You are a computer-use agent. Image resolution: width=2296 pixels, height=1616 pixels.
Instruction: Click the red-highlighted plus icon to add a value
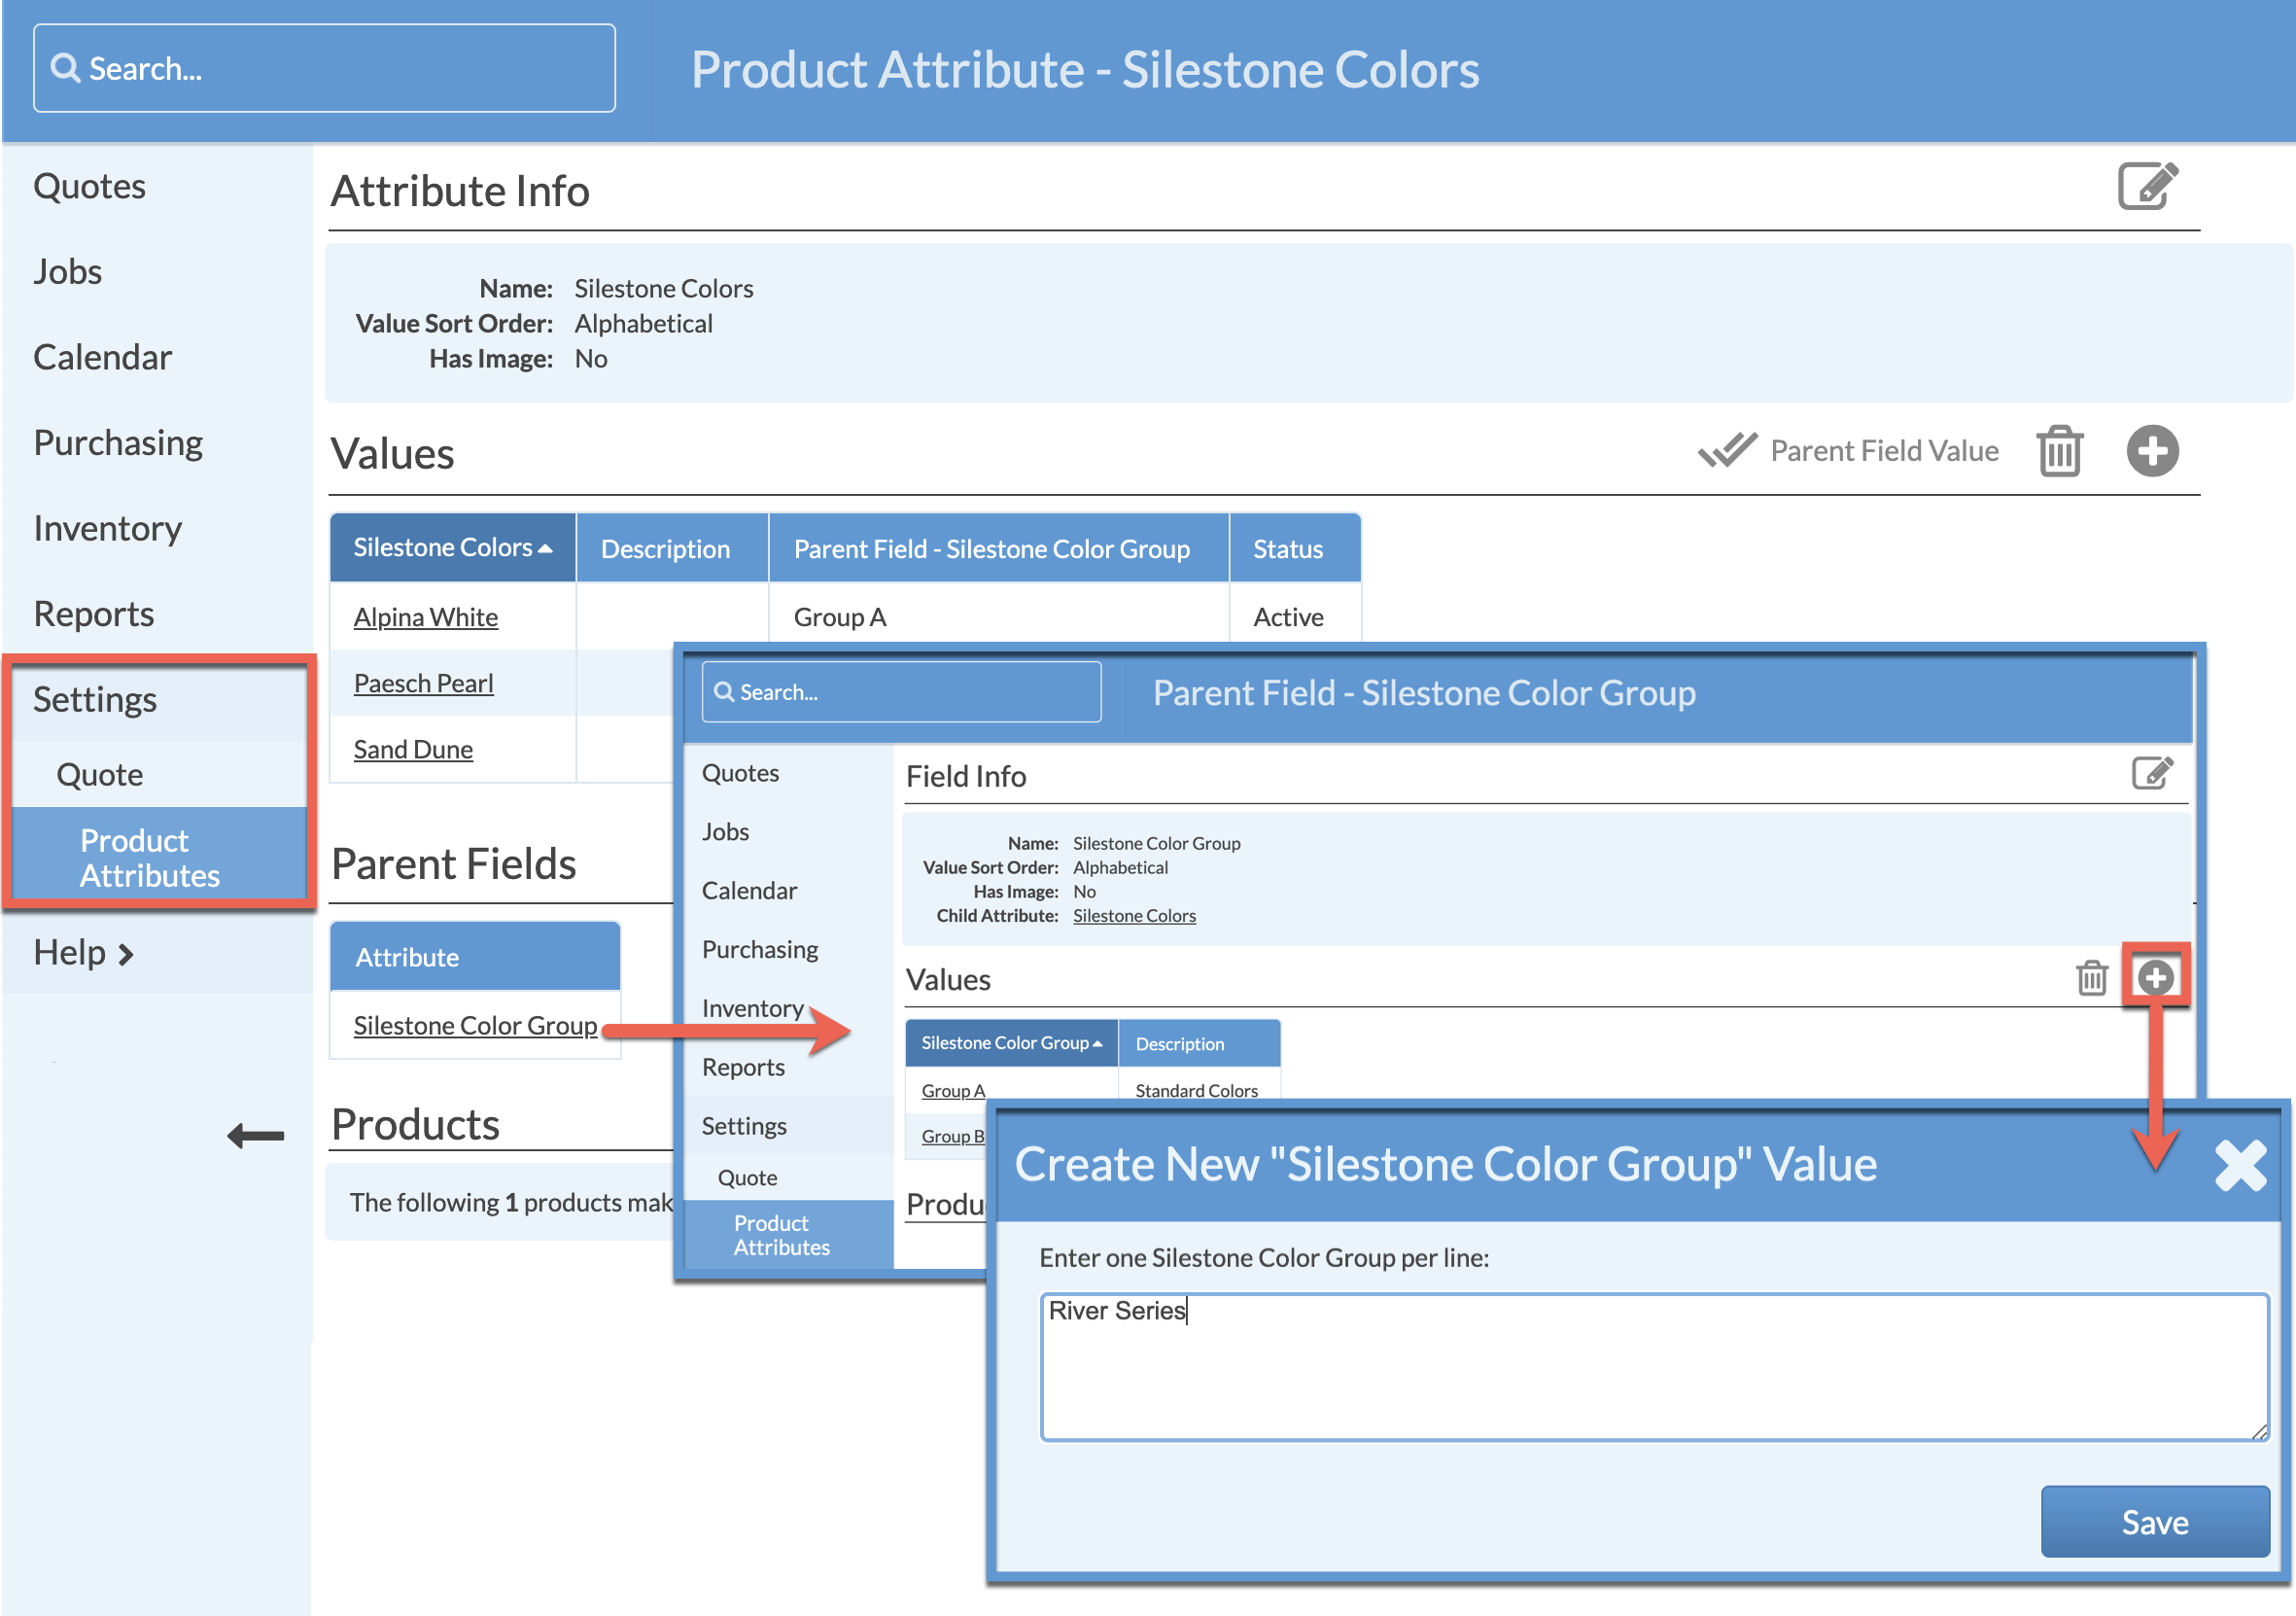click(2155, 977)
